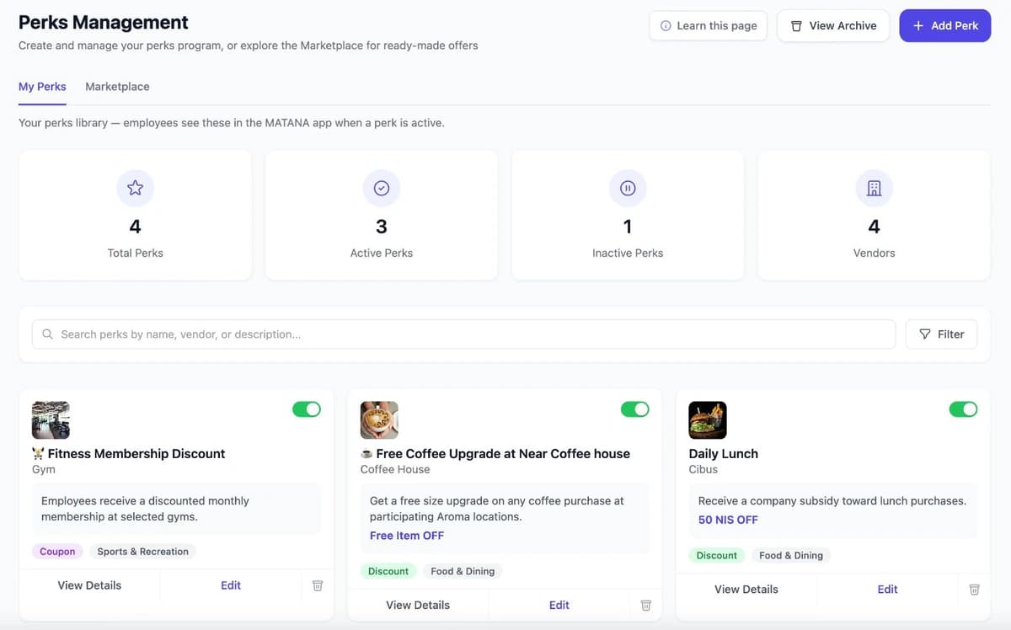Delete the Daily Lunch perk
The height and width of the screenshot is (630, 1011).
pos(974,590)
